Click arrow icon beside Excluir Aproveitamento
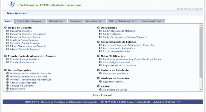206x112 pixels. pos(100,51)
